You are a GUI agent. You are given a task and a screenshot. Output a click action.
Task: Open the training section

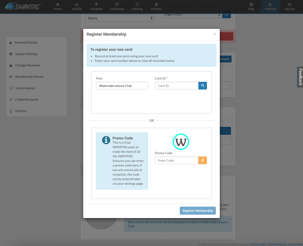[x=137, y=7]
